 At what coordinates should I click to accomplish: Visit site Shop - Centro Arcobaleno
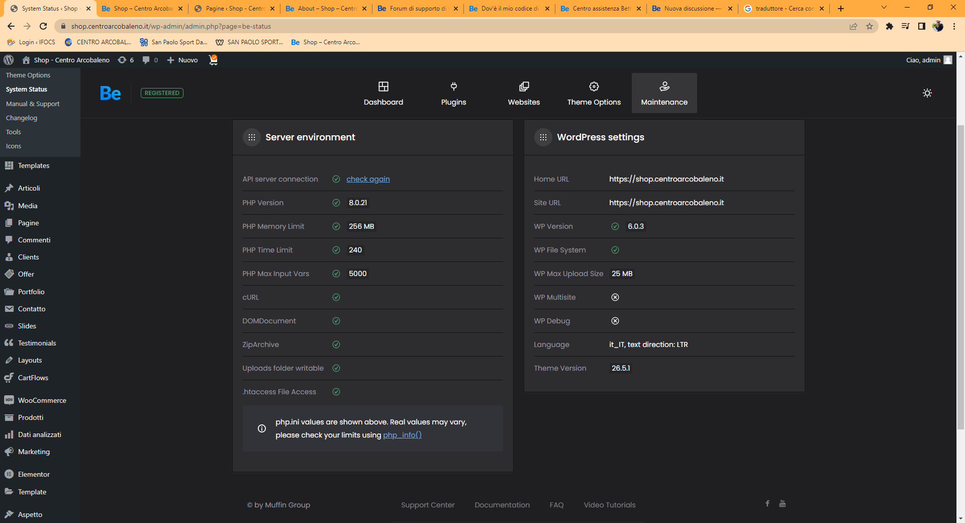(66, 60)
